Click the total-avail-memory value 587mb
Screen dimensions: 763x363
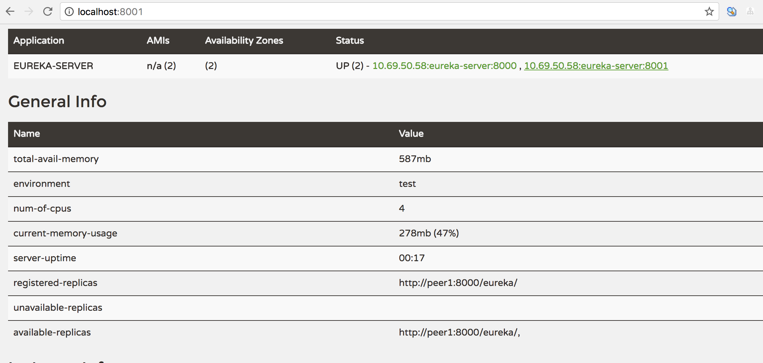tap(415, 159)
